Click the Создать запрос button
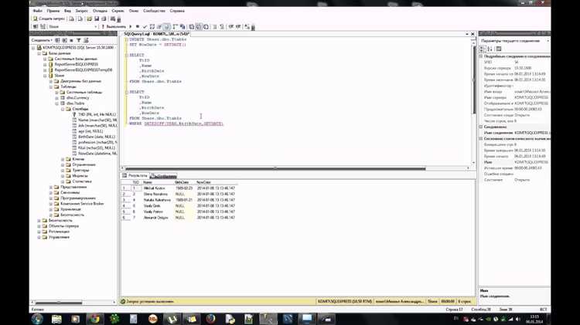 [x=49, y=19]
